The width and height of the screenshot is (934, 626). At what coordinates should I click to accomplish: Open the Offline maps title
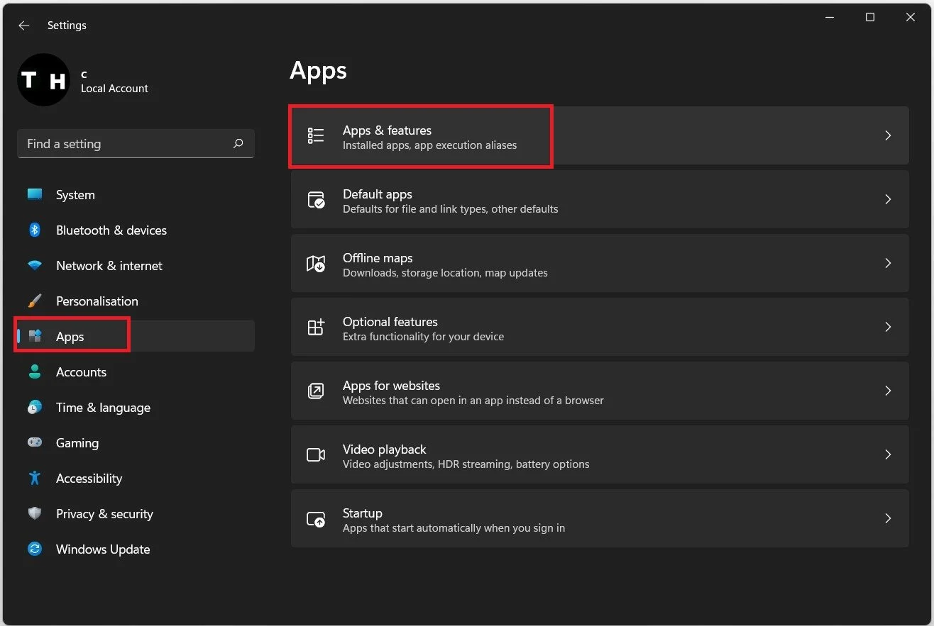pos(378,258)
